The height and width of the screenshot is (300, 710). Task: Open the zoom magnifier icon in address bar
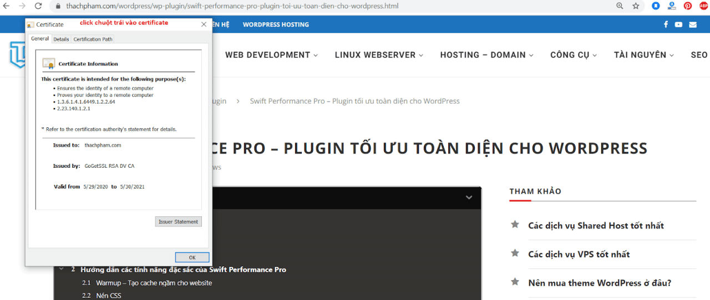620,6
